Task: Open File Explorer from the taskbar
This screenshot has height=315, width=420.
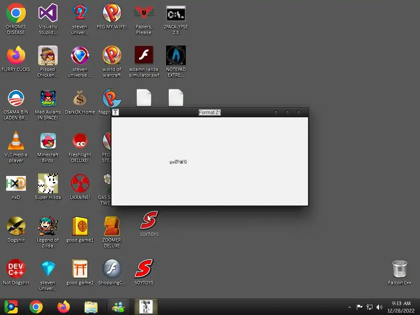Action: tap(91, 307)
